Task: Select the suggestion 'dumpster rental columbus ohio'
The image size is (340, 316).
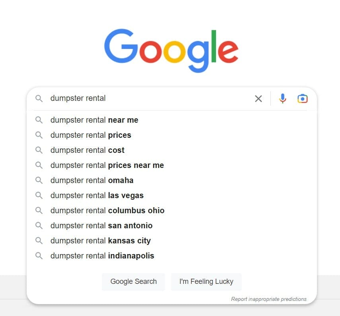Action: pyautogui.click(x=107, y=210)
